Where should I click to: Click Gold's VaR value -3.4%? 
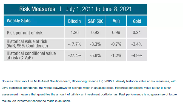(x=137, y=44)
